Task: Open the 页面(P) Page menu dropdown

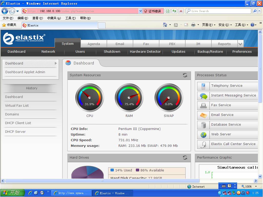Action: [x=209, y=25]
